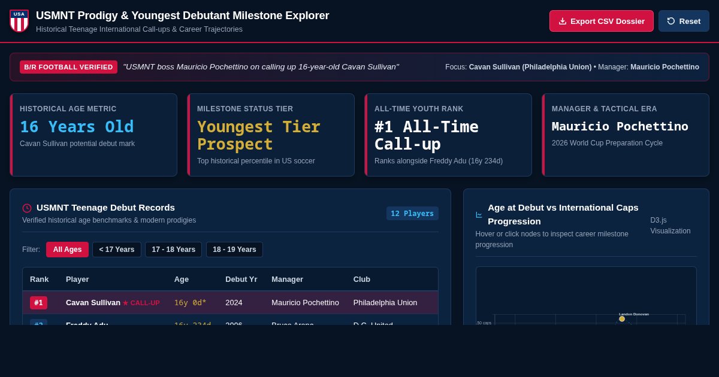Screen dimensions: 719x377
Task: Open the Manager & Tactical Era card
Action: pyautogui.click(x=626, y=135)
